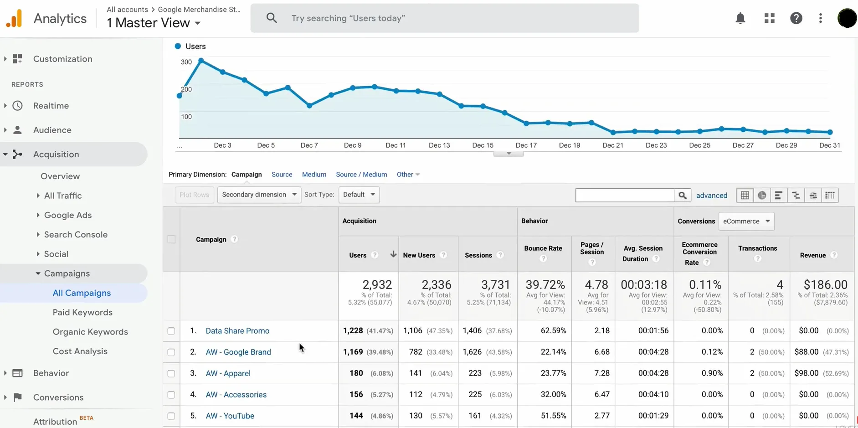Open the notifications bell
This screenshot has width=858, height=428.
point(740,18)
